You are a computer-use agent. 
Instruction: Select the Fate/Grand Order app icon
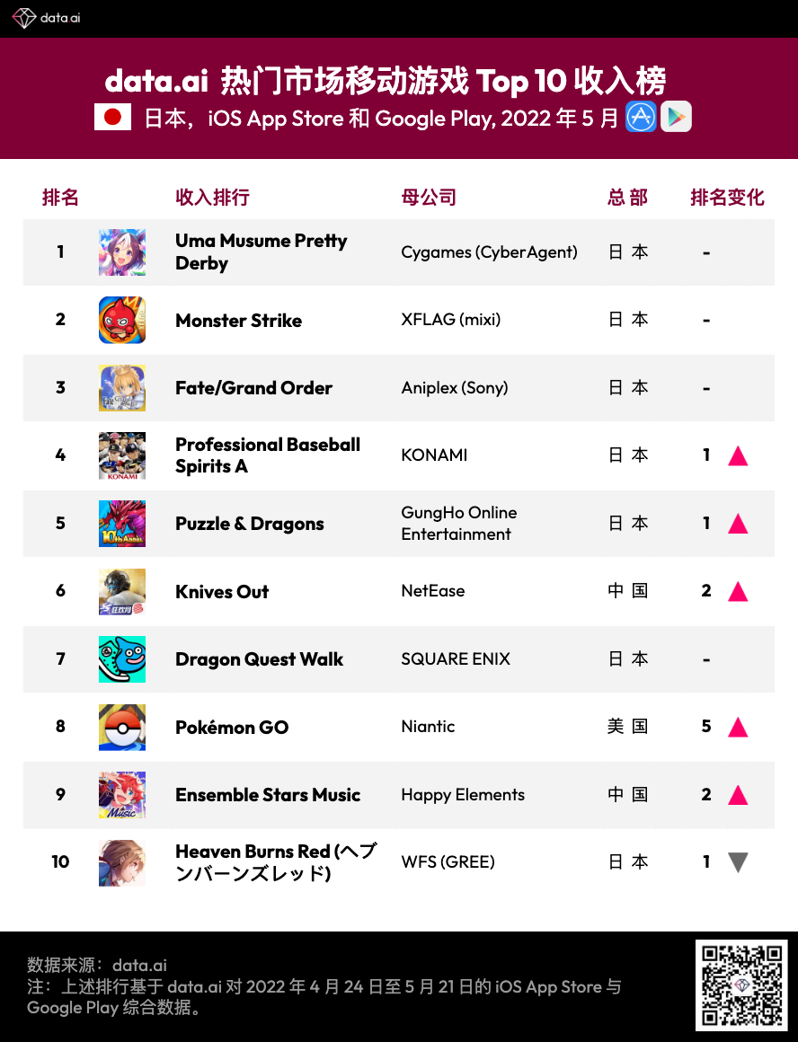122,388
